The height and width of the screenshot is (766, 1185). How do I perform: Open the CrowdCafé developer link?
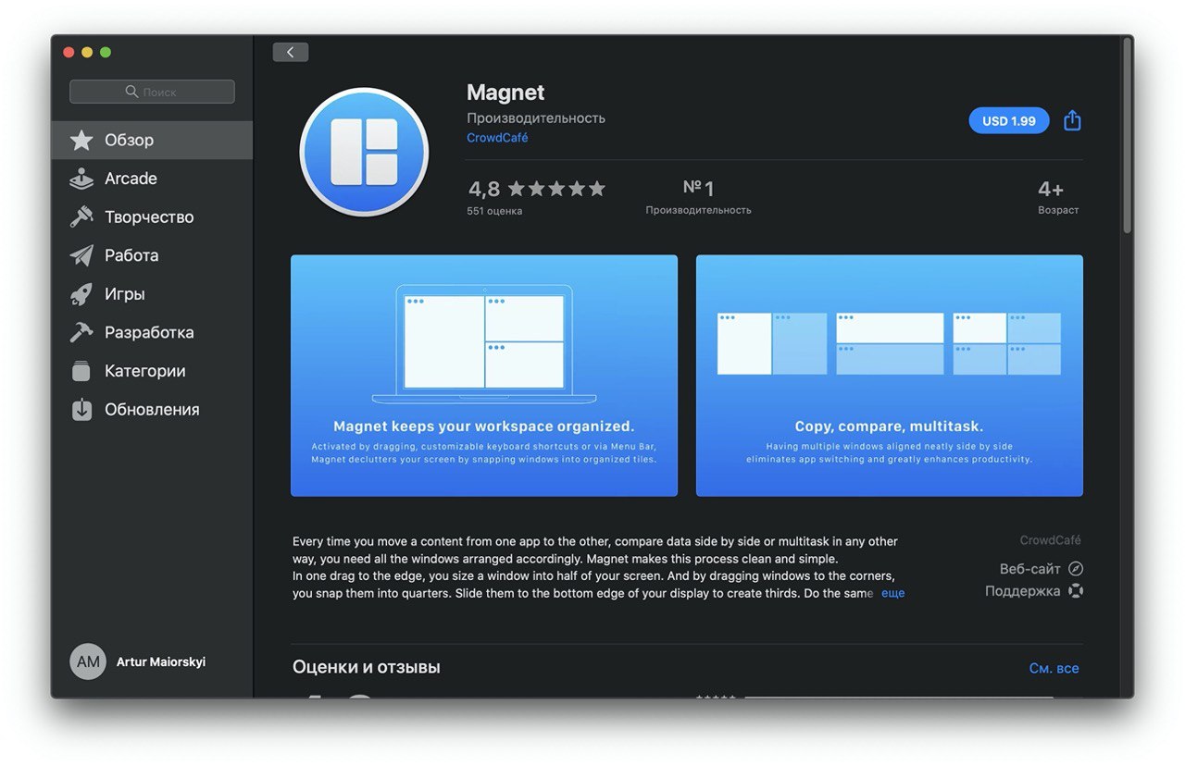(497, 138)
